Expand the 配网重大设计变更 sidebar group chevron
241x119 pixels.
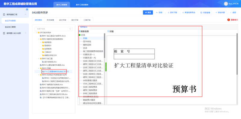pyautogui.click(x=26, y=33)
